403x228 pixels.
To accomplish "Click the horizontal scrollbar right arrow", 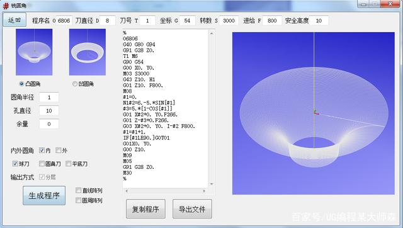I will point(204,191).
